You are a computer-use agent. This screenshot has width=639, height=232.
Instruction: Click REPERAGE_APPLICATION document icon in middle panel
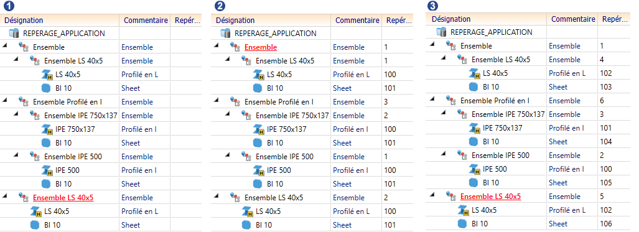click(x=225, y=33)
